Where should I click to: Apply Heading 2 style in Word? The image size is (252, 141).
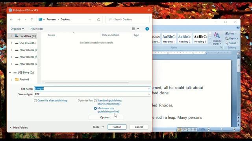coord(185,38)
